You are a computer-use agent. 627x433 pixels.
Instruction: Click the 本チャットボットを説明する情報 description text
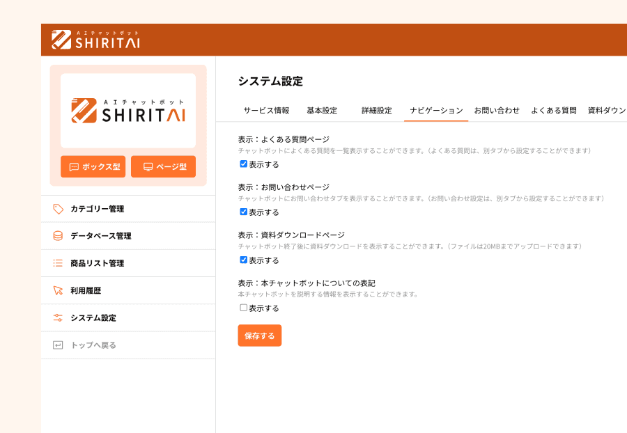click(328, 294)
